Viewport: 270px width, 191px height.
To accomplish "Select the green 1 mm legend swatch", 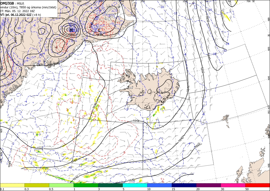I will pos(86,185).
